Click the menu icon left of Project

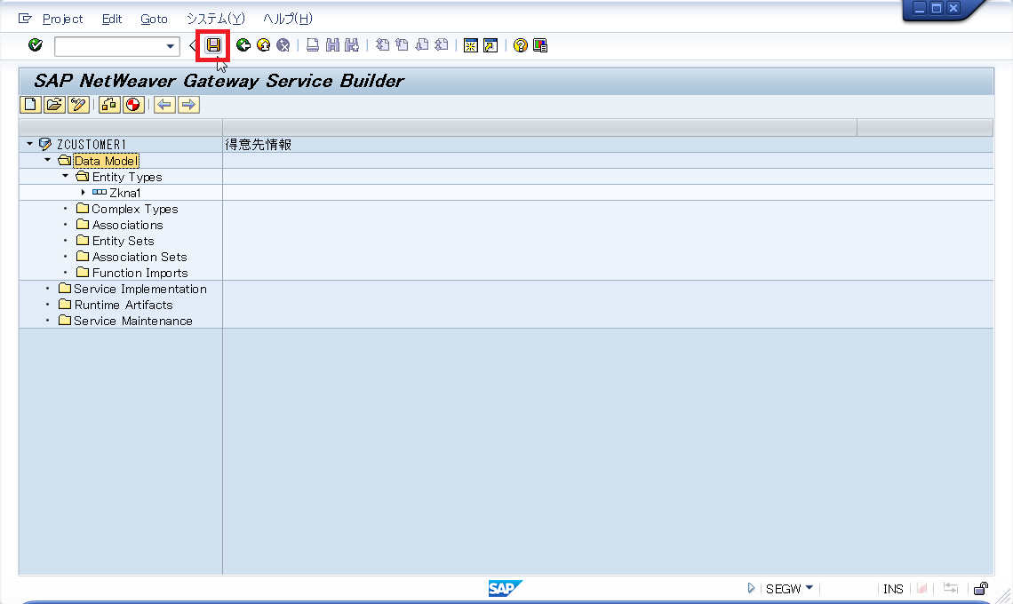tap(25, 18)
